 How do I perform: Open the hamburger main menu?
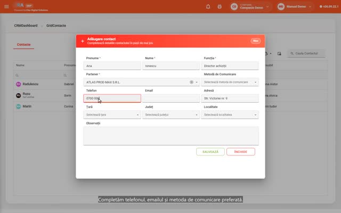[x=6, y=6]
